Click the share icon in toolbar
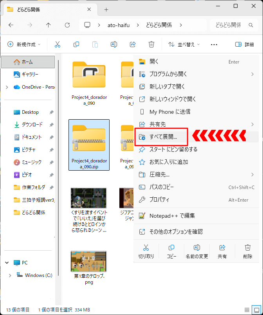 click(133, 44)
